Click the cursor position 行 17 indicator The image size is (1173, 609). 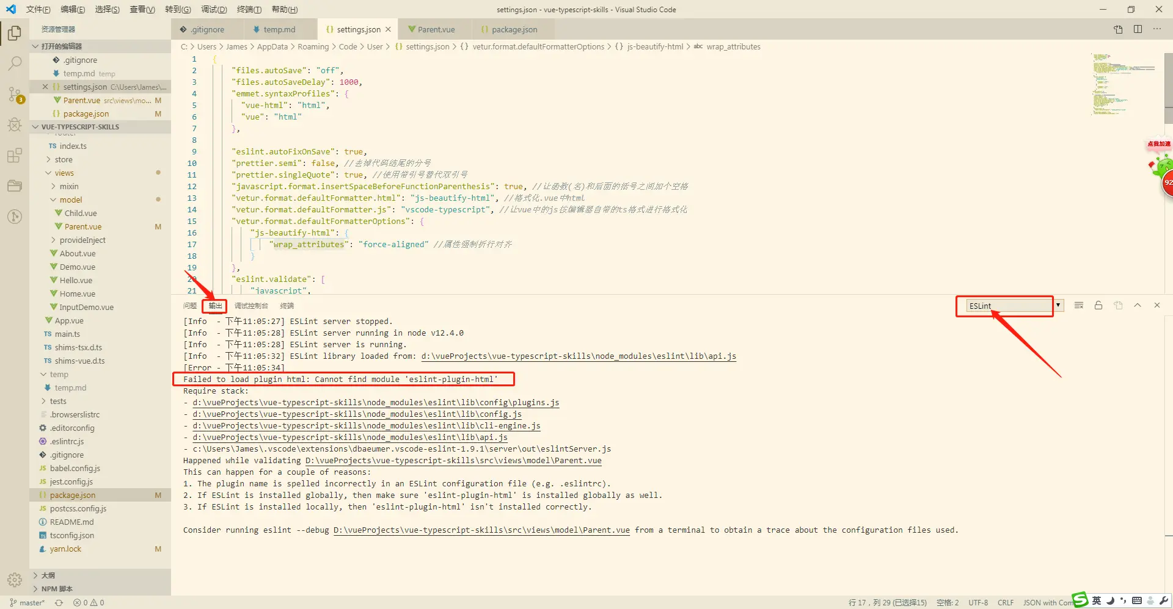point(887,603)
